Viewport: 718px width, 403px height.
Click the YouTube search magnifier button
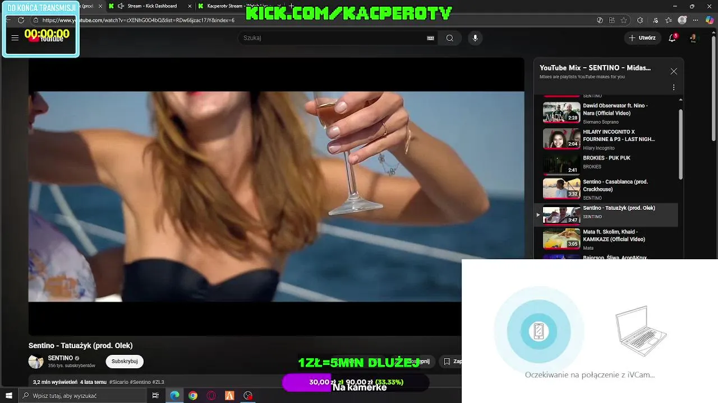pos(449,38)
